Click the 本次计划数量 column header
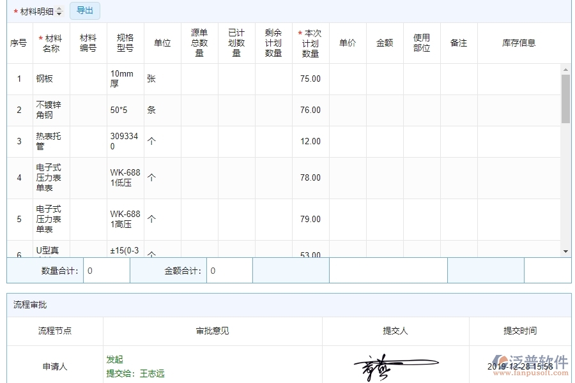The image size is (575, 383). click(x=310, y=43)
